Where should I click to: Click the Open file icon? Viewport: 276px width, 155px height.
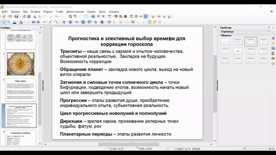click(10, 16)
